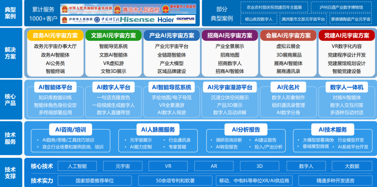Click the AI智能体平台 product title
377x187 pixels.
pyautogui.click(x=55, y=87)
